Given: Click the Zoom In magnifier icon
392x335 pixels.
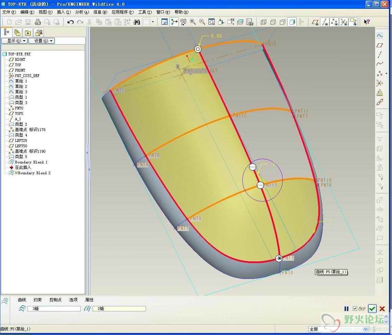Looking at the screenshot, I should pos(193,22).
